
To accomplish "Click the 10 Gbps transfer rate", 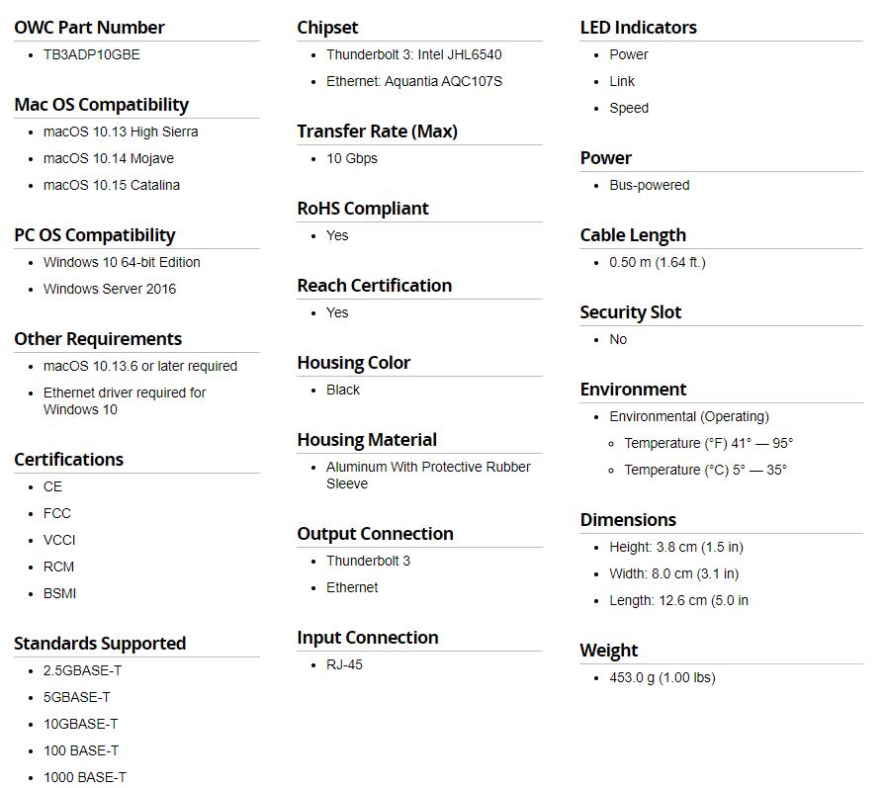I will coord(352,158).
